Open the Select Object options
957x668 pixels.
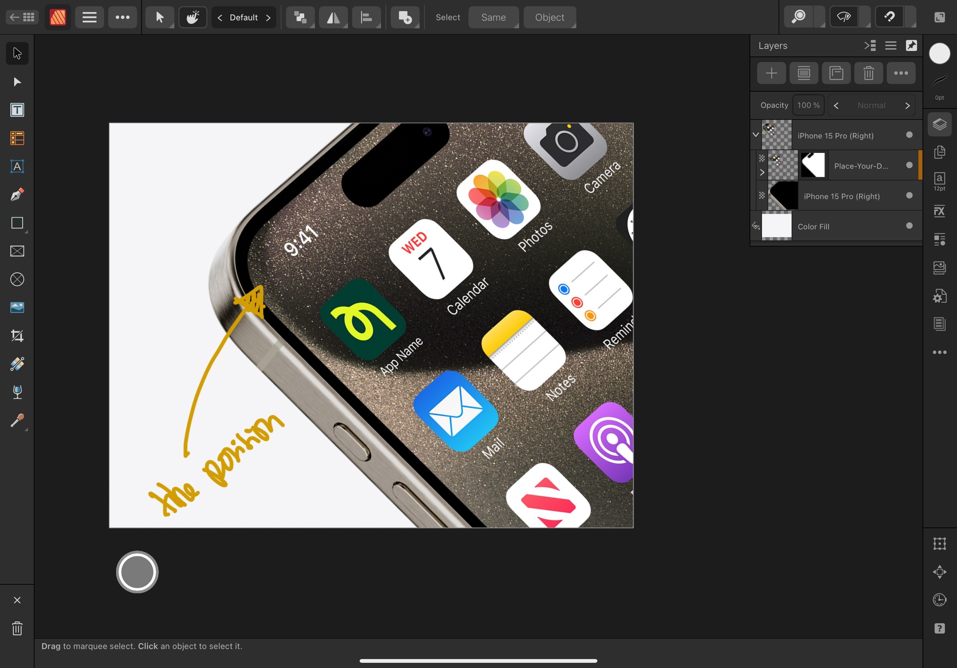(x=550, y=17)
